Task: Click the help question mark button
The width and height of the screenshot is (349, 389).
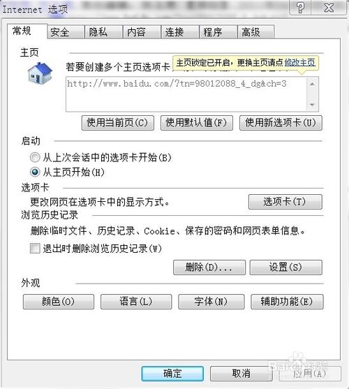Action: [300, 8]
